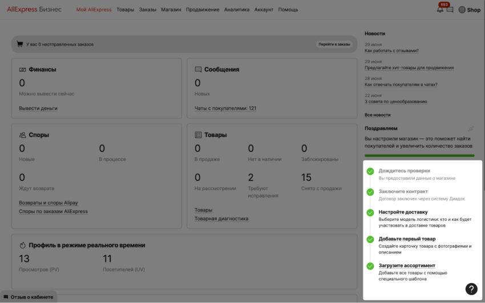Image resolution: width=485 pixels, height=303 pixels.
Task: Click the Заключите контракт step title
Action: pos(403,191)
